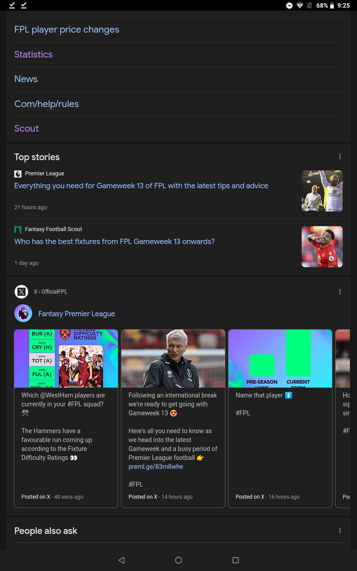Tap 'Posted on X · 14 hours ago'
Screen dimensions: 357x571
pyautogui.click(x=160, y=497)
